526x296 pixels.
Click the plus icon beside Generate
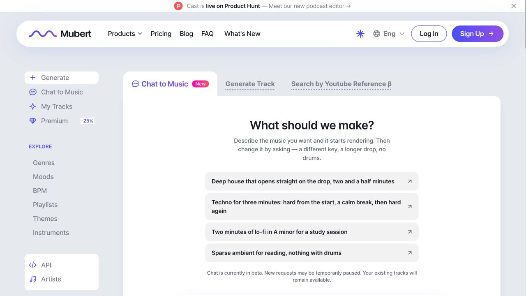pyautogui.click(x=33, y=78)
